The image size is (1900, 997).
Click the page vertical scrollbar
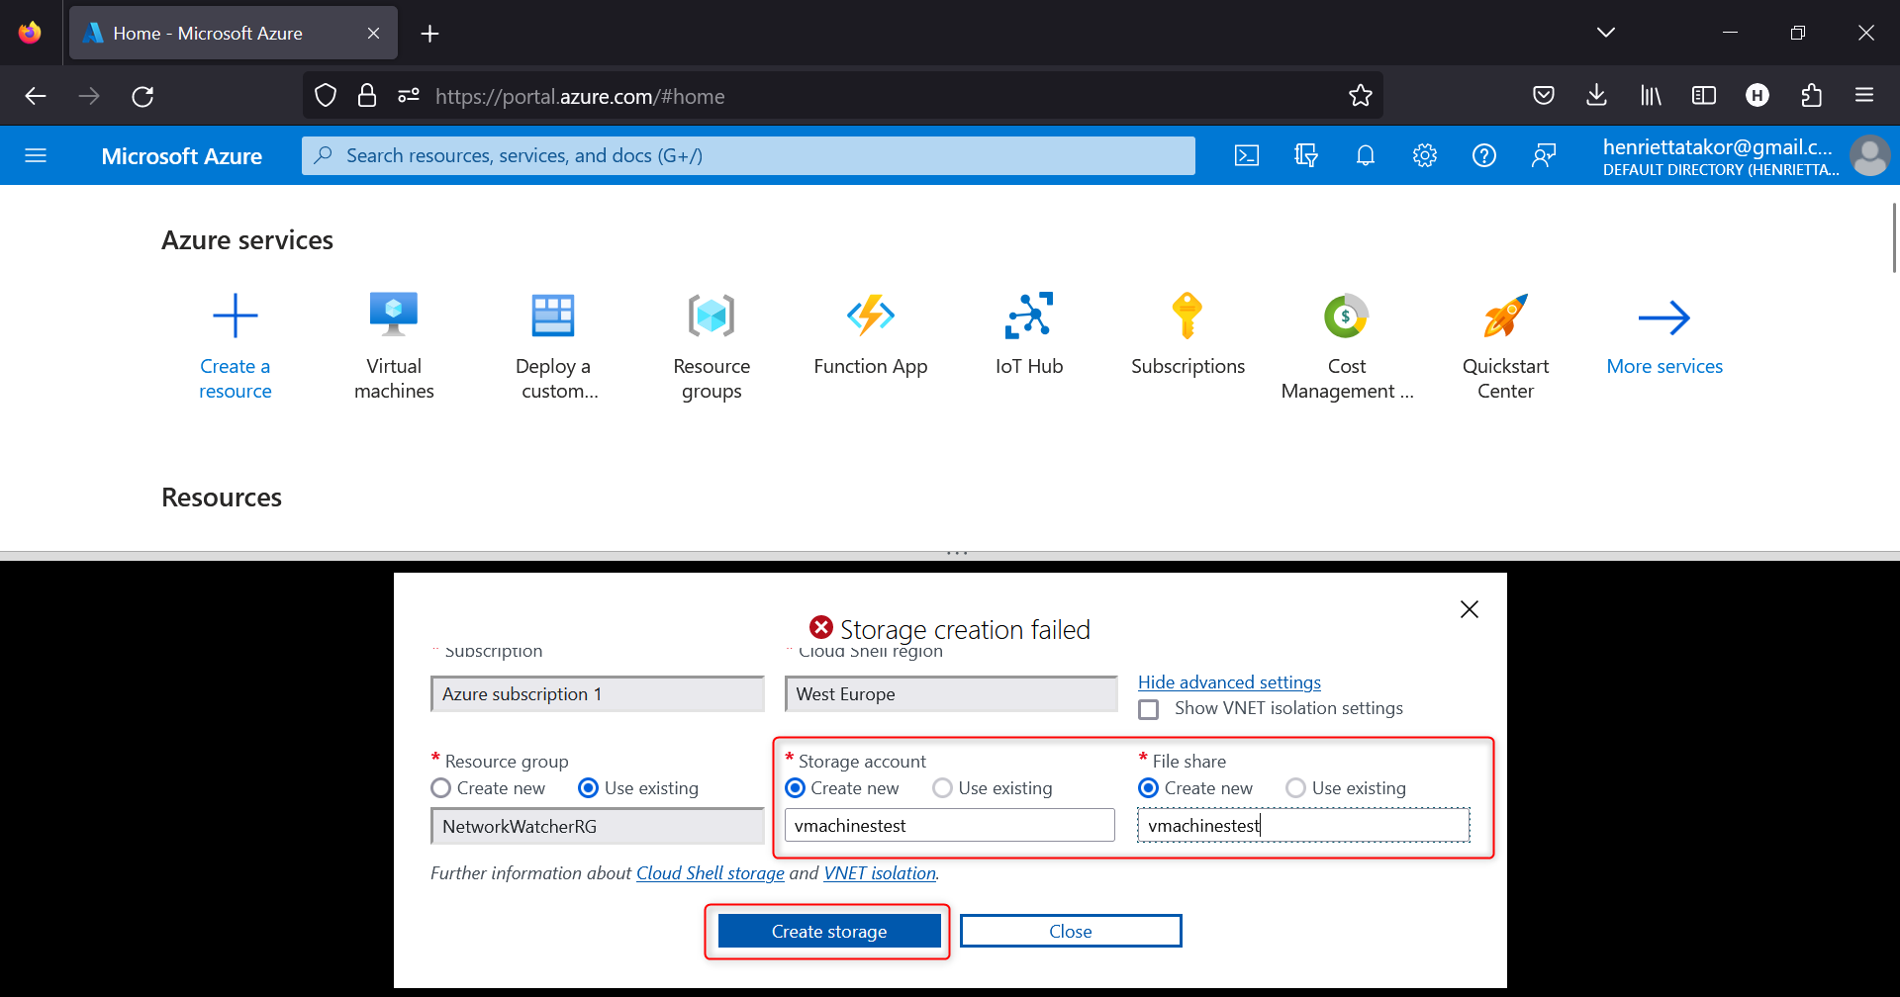point(1894,237)
